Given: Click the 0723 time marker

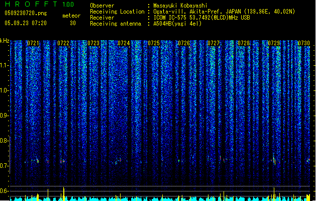Looking at the screenshot, I should tap(93, 43).
